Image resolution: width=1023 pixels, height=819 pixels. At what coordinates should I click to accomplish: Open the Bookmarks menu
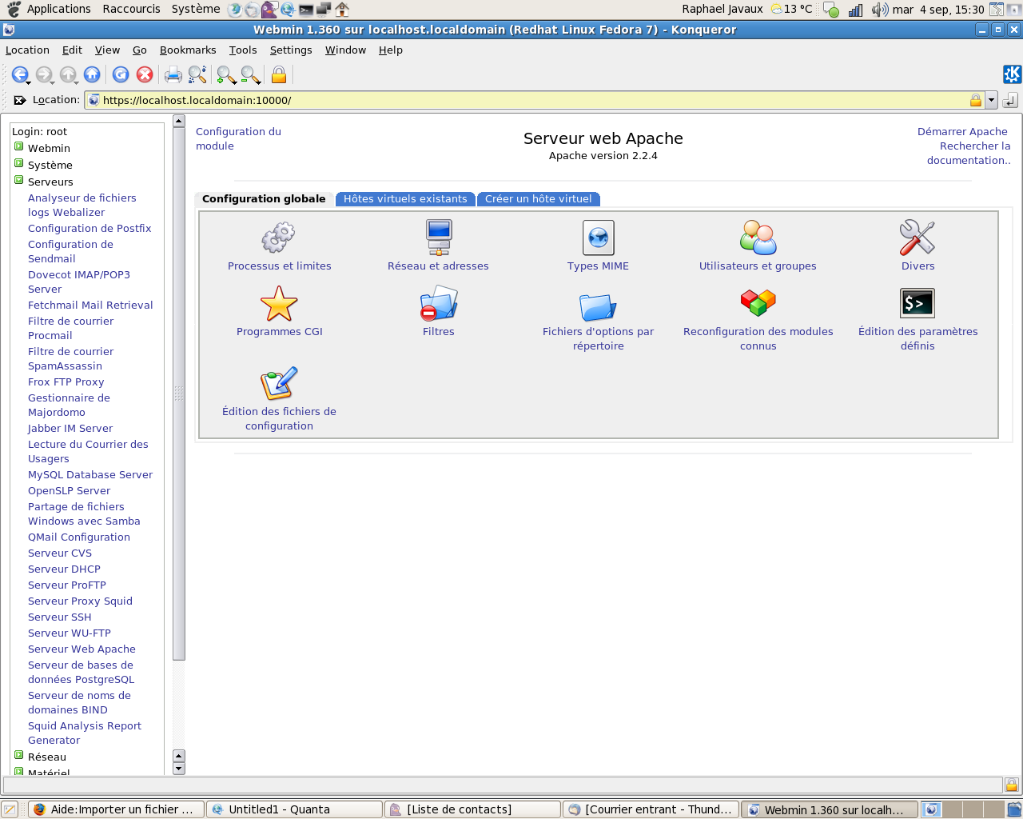[x=188, y=50]
